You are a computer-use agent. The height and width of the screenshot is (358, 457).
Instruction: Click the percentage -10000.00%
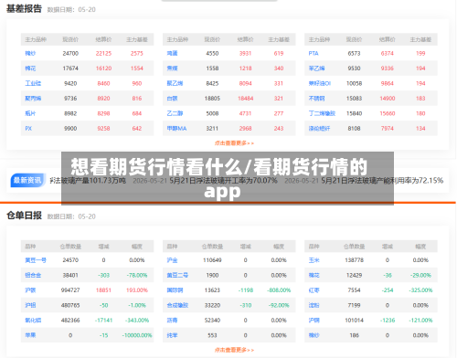137,335
